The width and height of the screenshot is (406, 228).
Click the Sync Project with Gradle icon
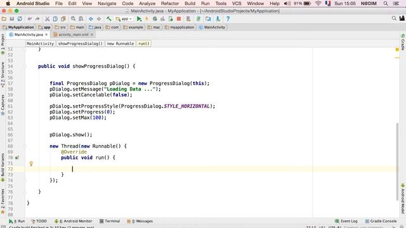199,19
